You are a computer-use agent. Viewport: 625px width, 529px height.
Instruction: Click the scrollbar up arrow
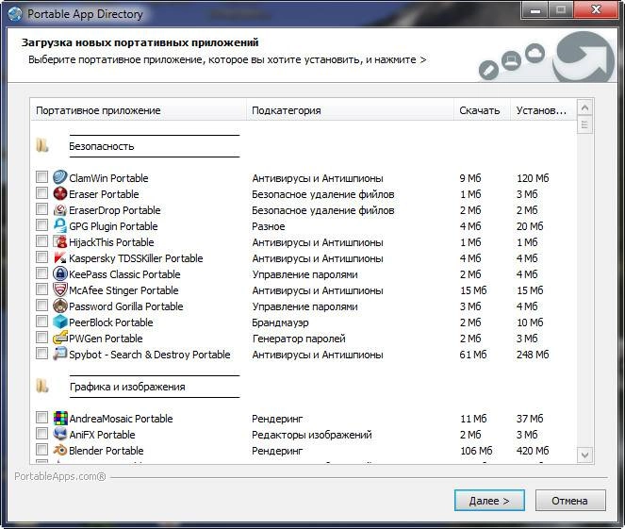click(x=584, y=107)
